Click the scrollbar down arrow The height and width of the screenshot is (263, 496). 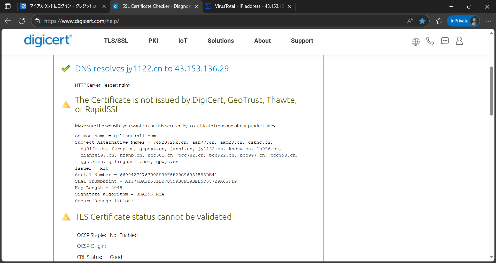click(x=491, y=257)
